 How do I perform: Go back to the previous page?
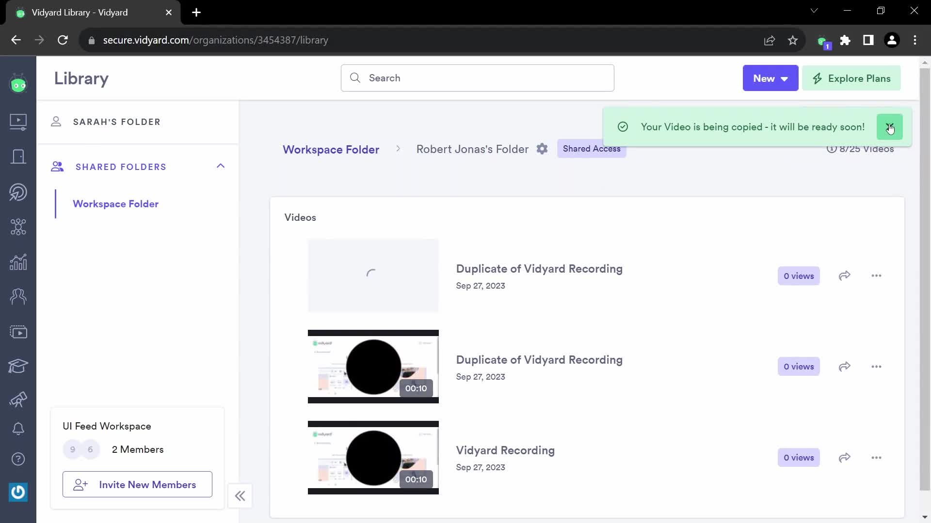[16, 40]
